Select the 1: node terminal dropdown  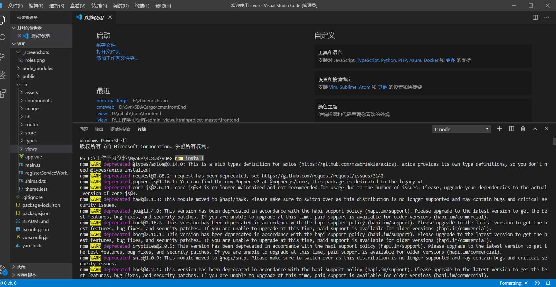pyautogui.click(x=461, y=129)
